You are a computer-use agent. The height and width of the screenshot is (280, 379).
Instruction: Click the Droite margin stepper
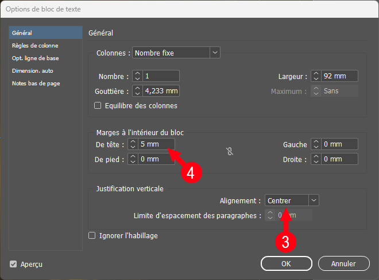point(315,159)
